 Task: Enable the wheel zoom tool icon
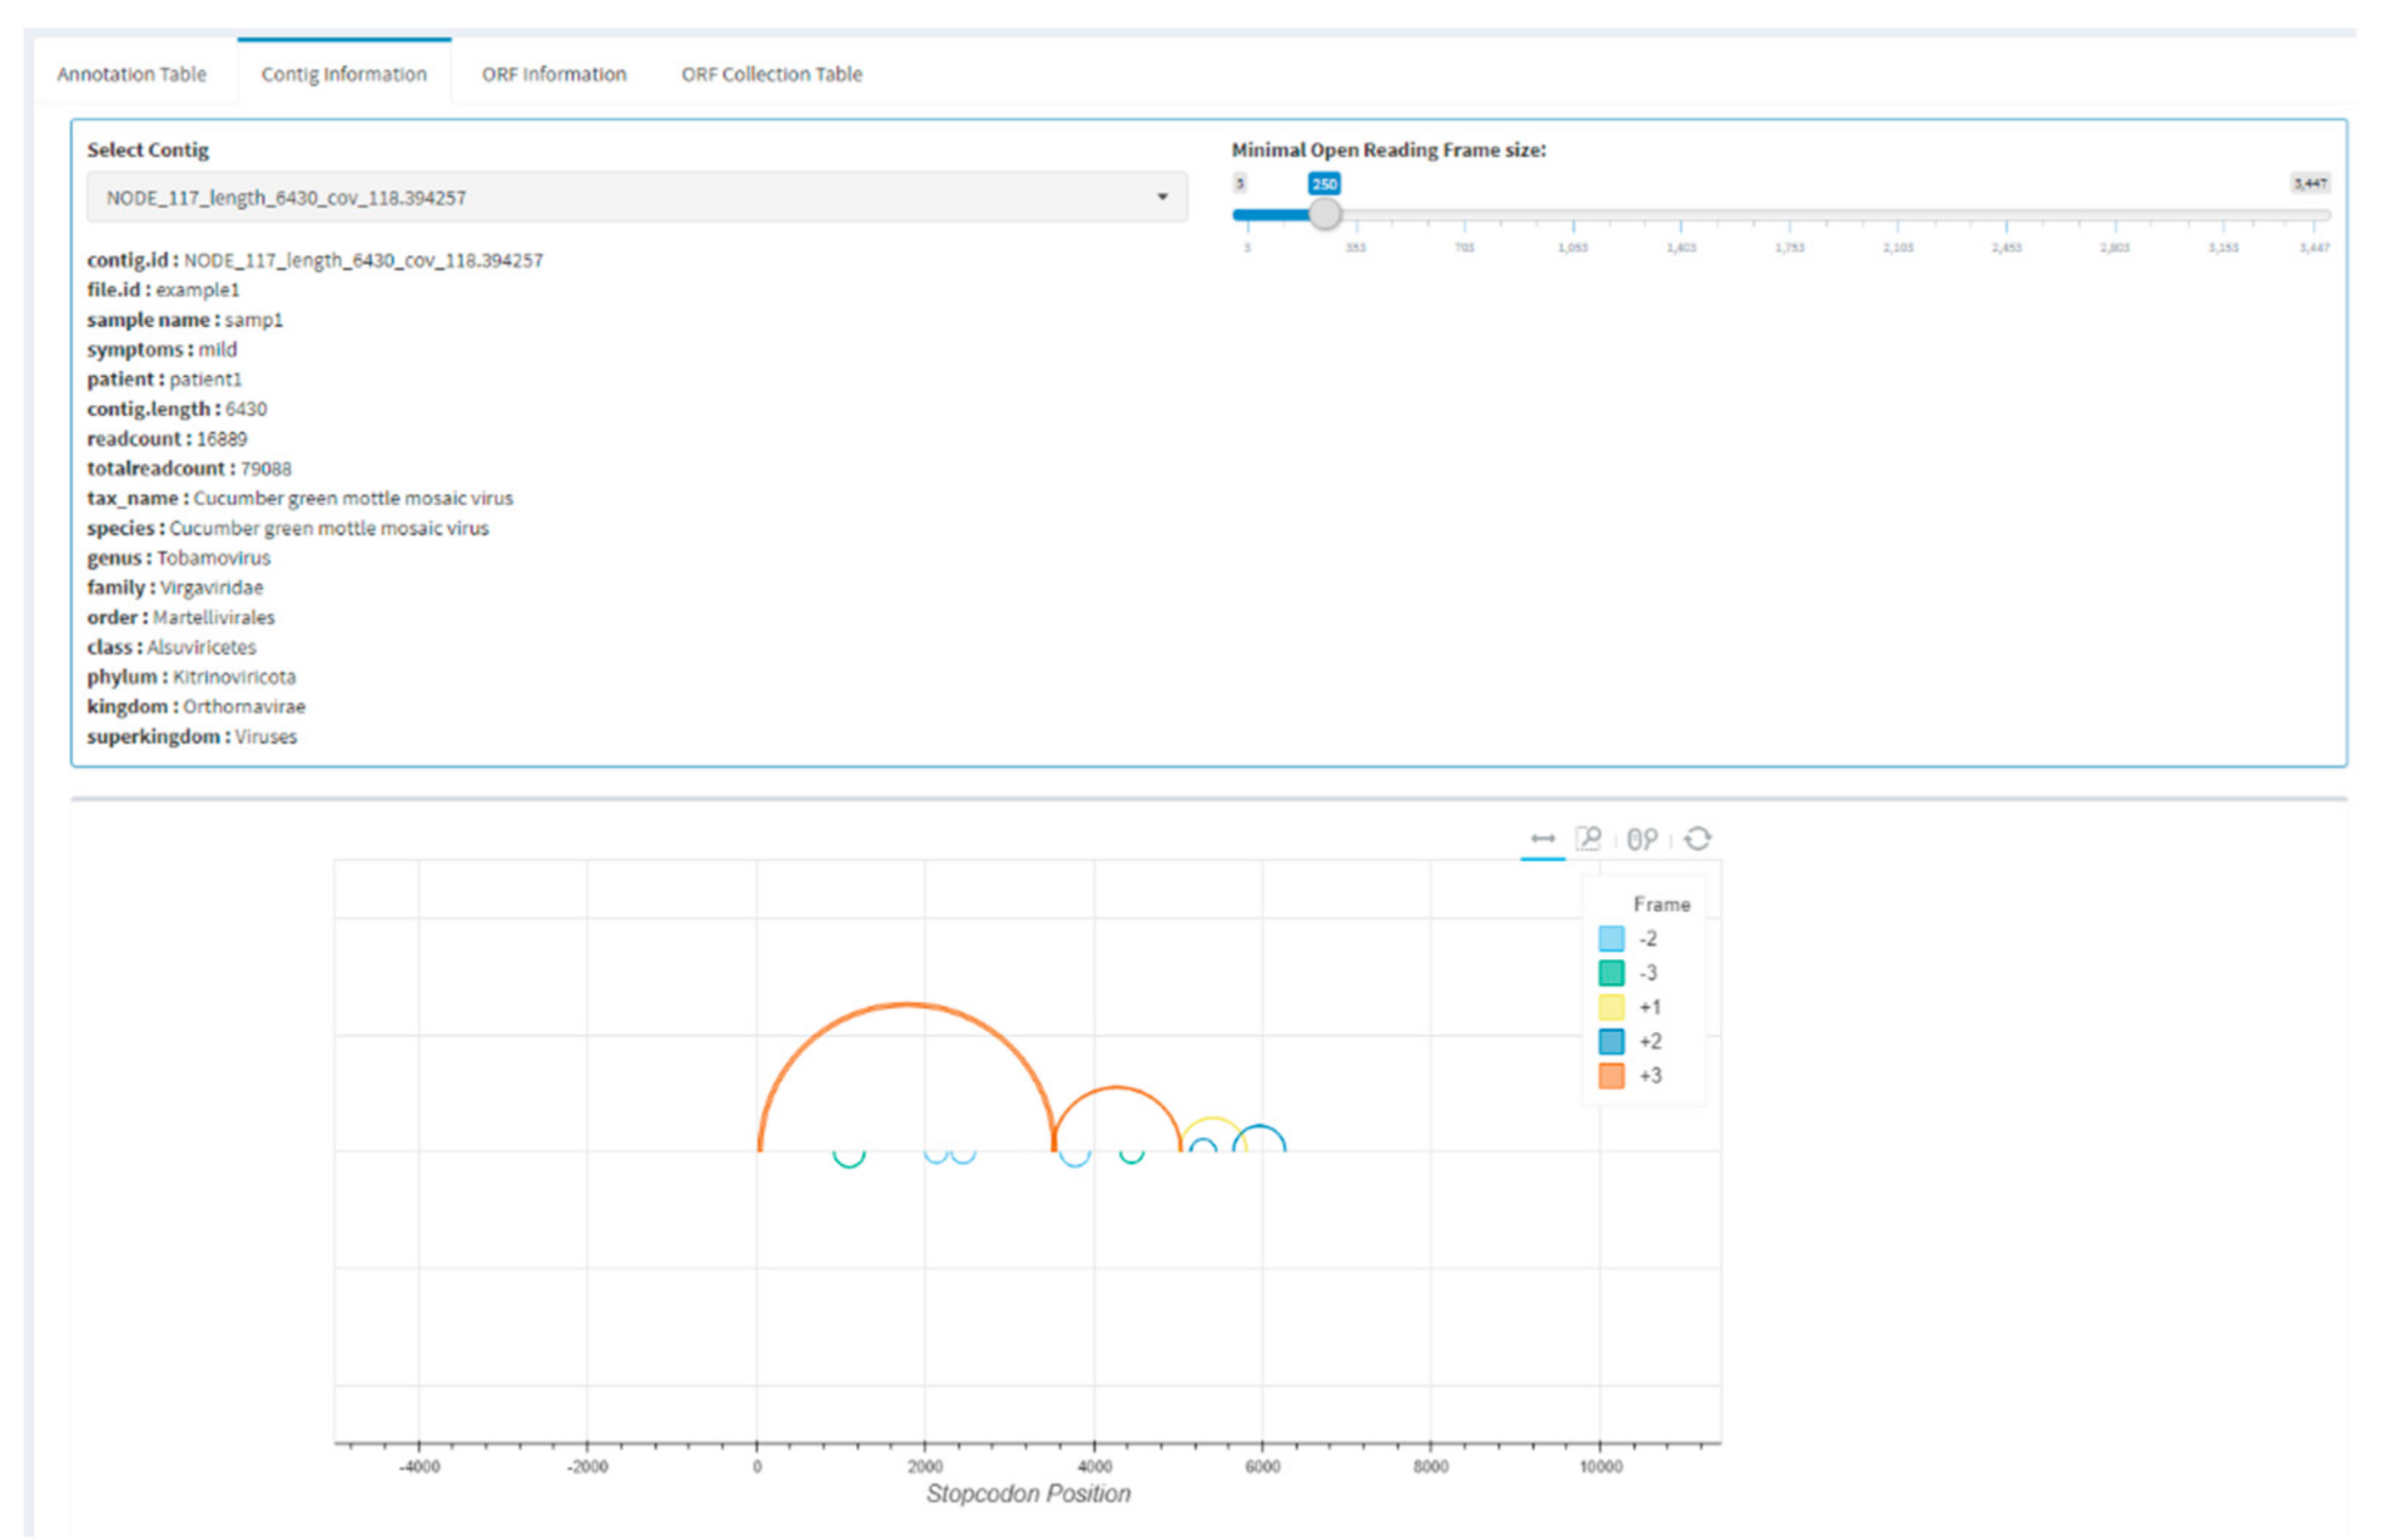(x=1641, y=838)
